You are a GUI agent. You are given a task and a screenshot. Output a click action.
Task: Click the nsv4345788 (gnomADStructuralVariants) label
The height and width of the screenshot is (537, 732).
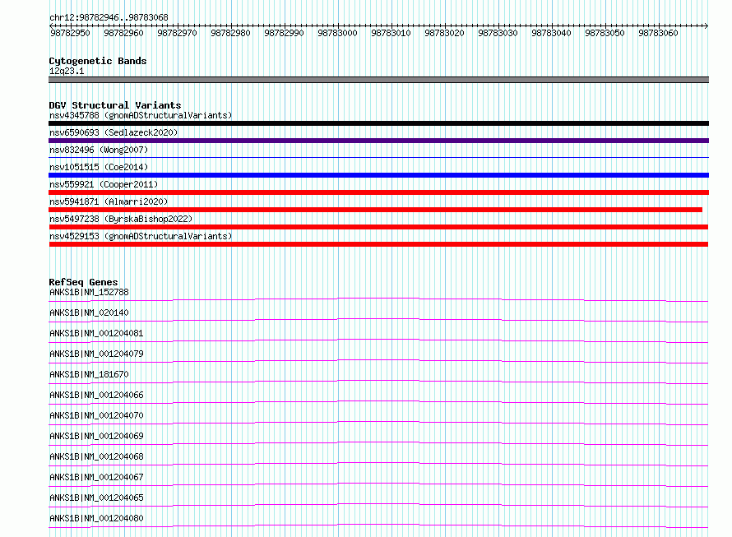click(x=141, y=115)
